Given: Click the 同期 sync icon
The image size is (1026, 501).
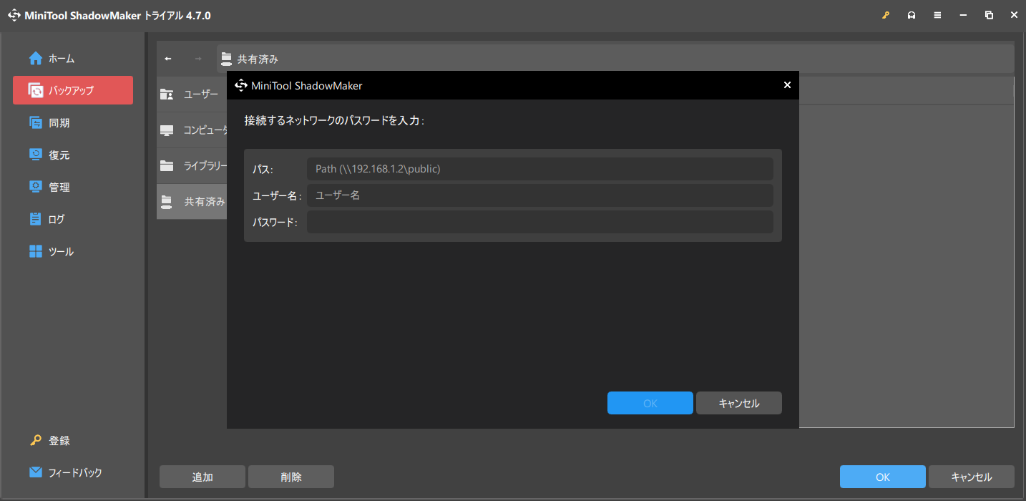Looking at the screenshot, I should [36, 122].
